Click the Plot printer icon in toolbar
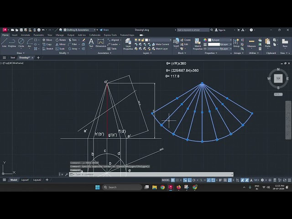This screenshot has width=292, height=219. pyautogui.click(x=39, y=30)
